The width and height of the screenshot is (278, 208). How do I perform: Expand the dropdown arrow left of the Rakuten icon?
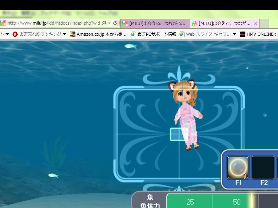(7, 34)
